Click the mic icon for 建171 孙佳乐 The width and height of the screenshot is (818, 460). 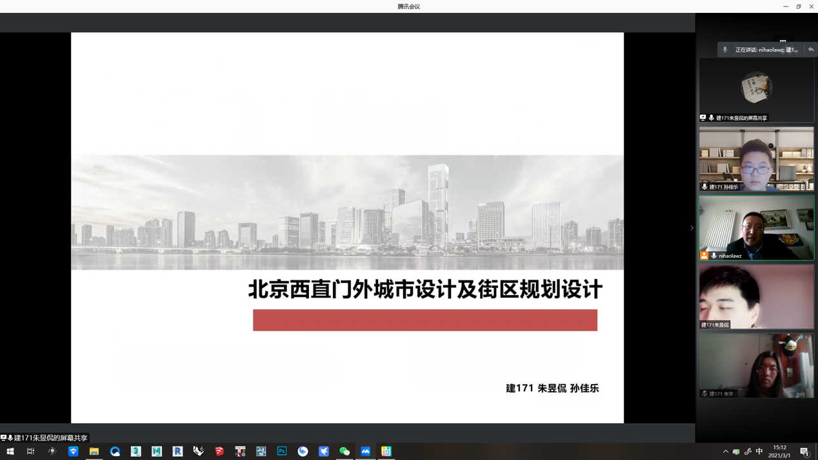(x=704, y=187)
